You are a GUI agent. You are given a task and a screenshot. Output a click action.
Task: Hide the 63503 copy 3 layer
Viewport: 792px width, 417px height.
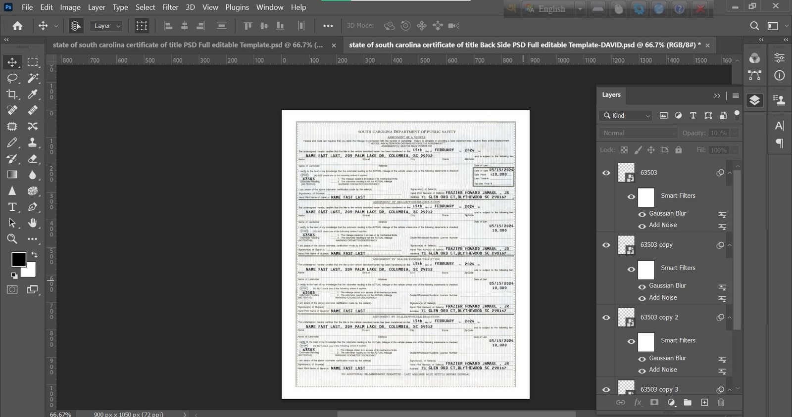pyautogui.click(x=606, y=390)
